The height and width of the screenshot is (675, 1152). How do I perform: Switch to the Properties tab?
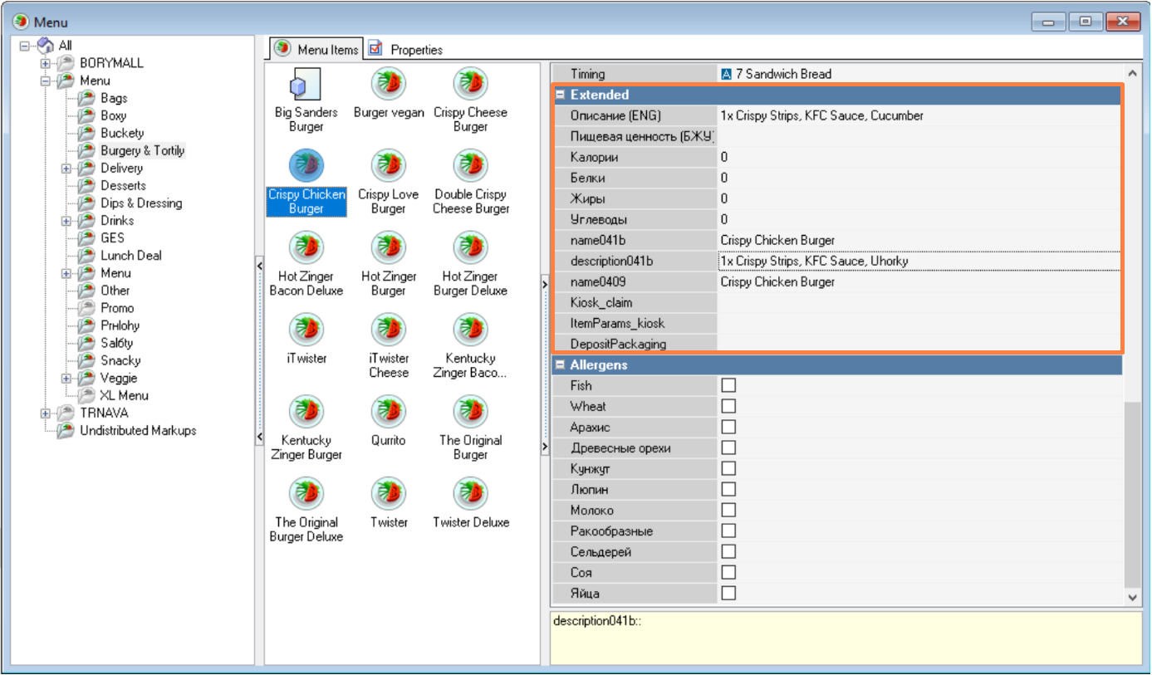tap(405, 50)
